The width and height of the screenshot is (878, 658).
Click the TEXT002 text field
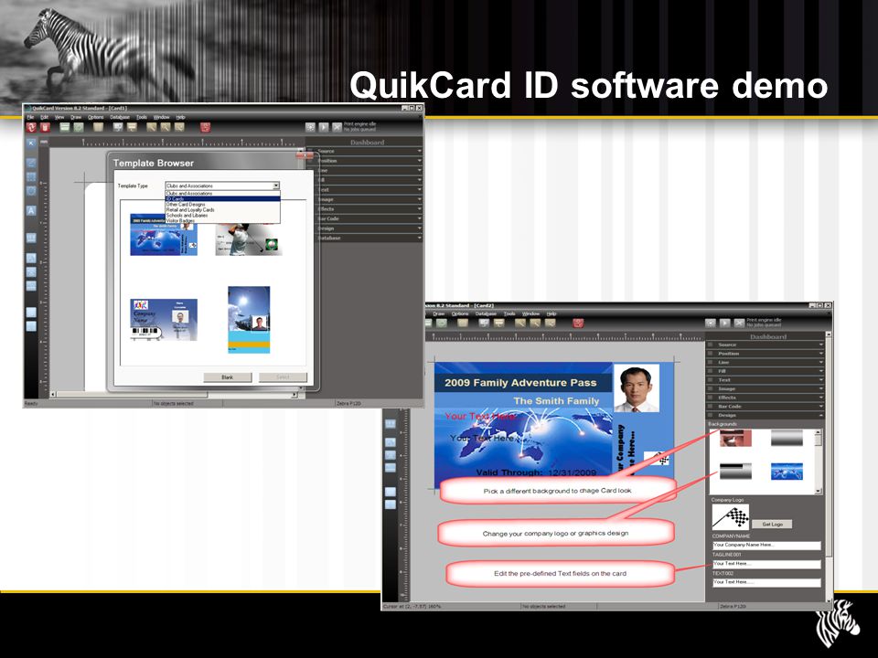[766, 582]
